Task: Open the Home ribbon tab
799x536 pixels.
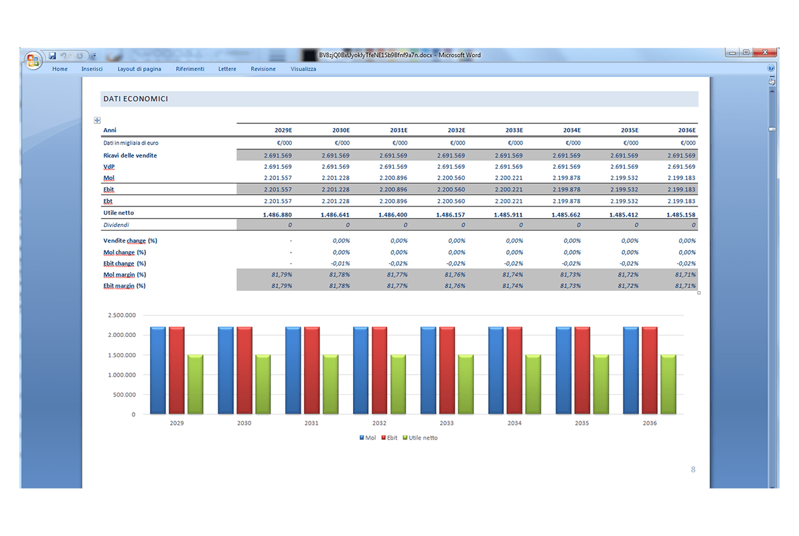Action: coord(60,69)
